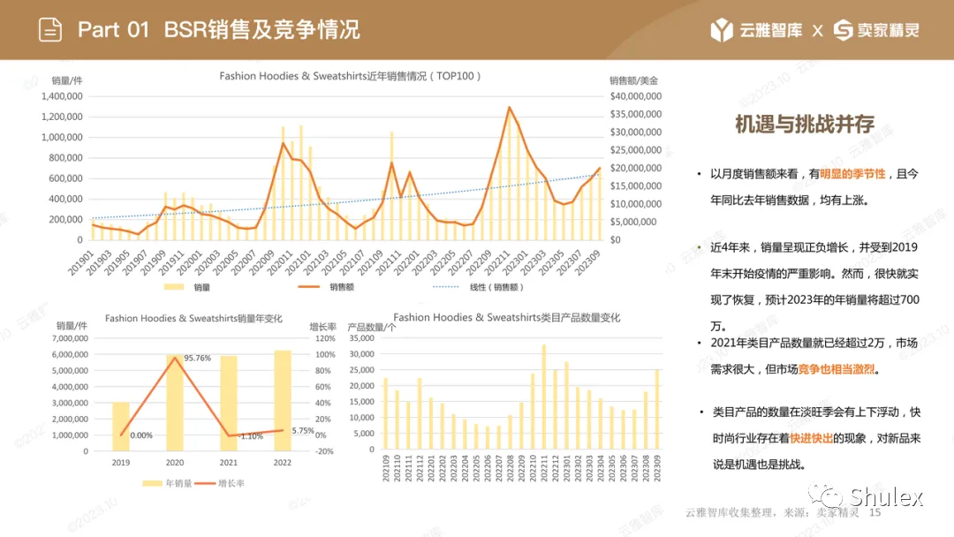Image resolution: width=954 pixels, height=537 pixels.
Task: Click the 201901 x-axis label in top chart
Action: tap(80, 262)
